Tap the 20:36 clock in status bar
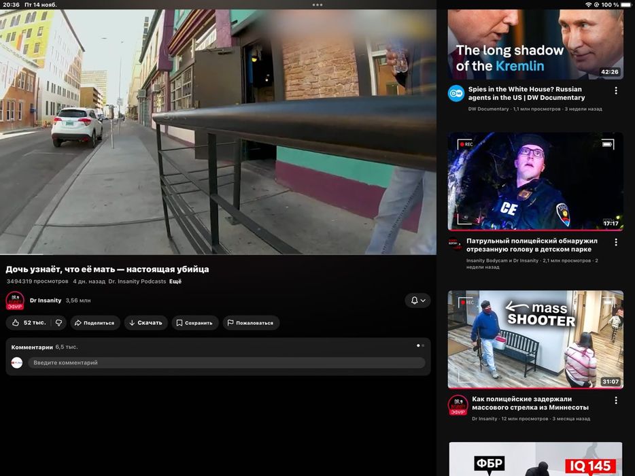 click(11, 5)
